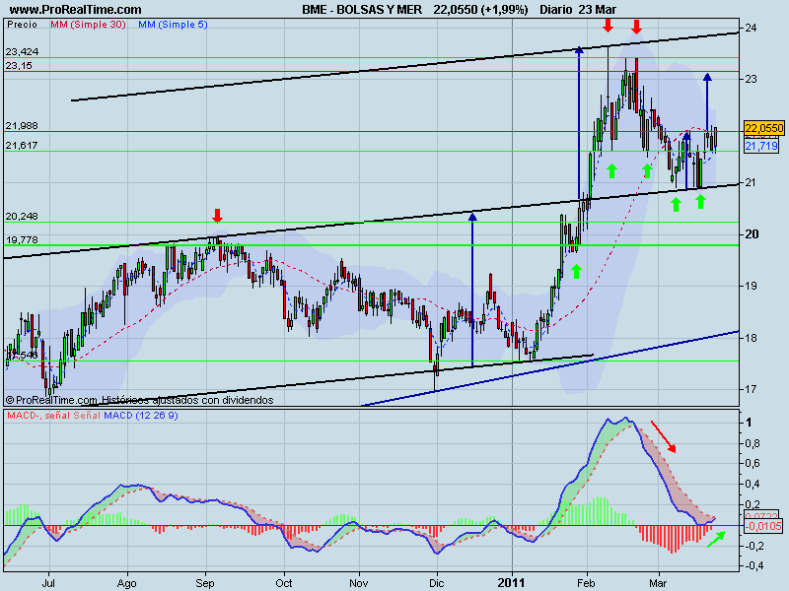Select the red MACD-, señal Señal label
789x591 pixels.
coord(53,416)
